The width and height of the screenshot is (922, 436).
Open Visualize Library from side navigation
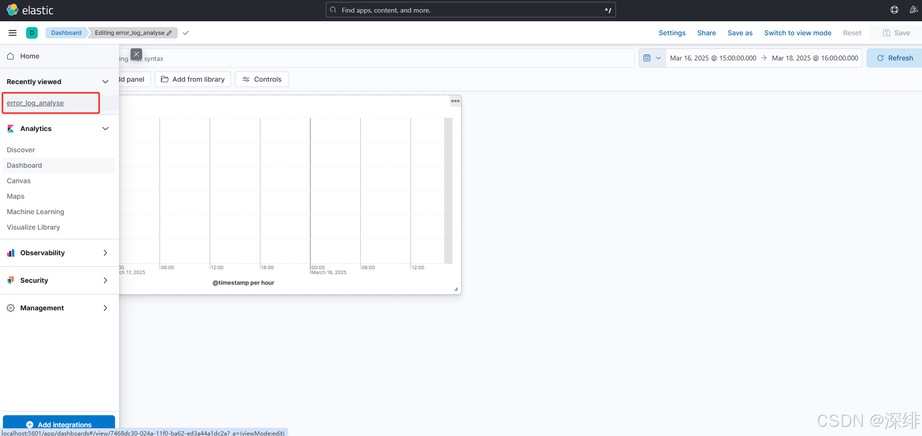pos(33,227)
